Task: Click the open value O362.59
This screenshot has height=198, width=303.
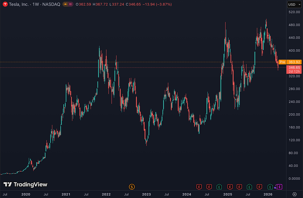Action: click(83, 4)
